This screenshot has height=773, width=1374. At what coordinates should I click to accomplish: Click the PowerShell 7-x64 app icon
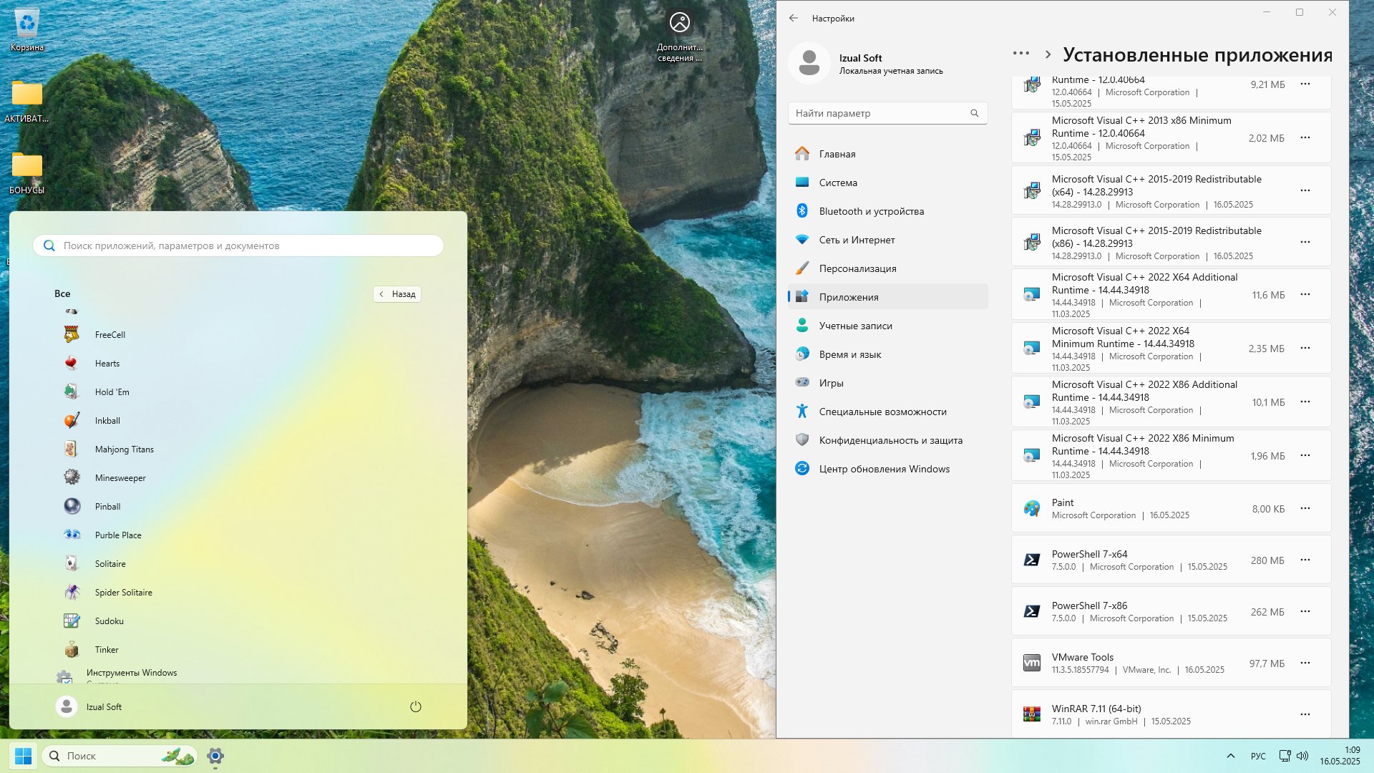pyautogui.click(x=1032, y=560)
